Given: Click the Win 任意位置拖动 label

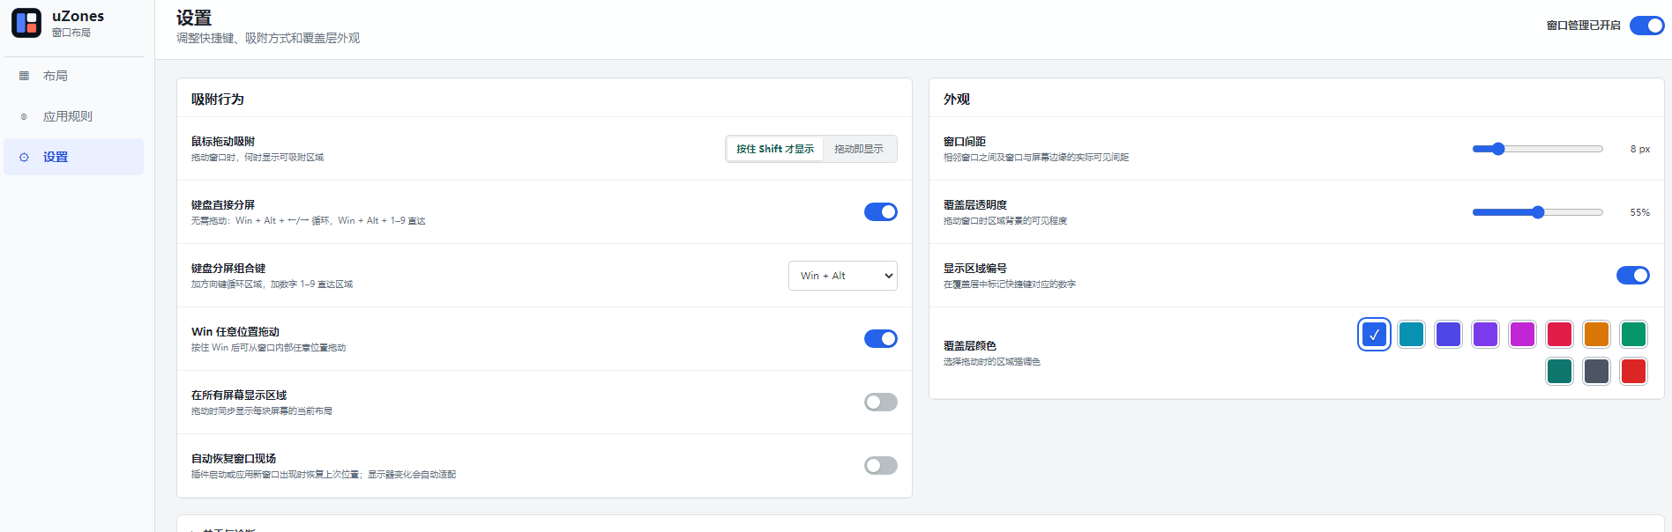Looking at the screenshot, I should pyautogui.click(x=235, y=332).
